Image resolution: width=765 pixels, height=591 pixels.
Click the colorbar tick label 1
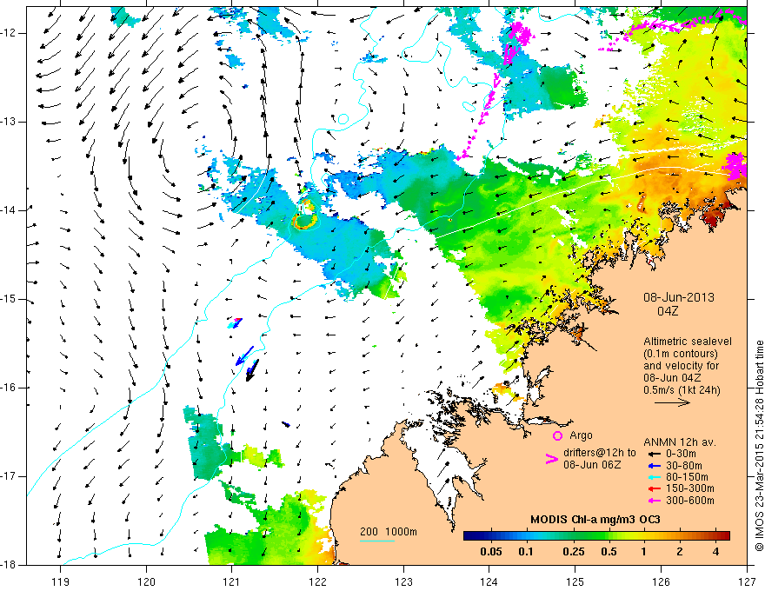643,552
